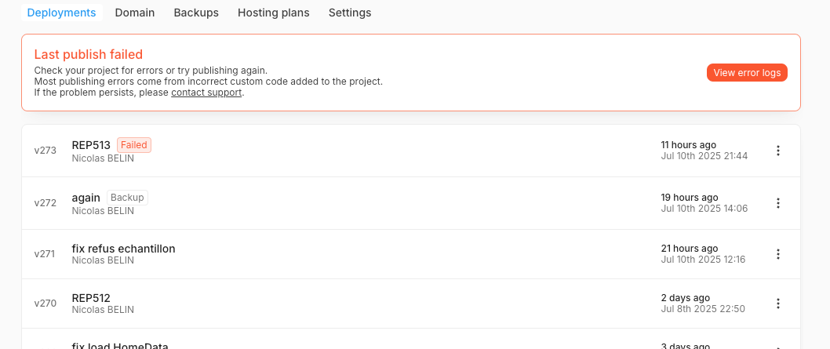The image size is (830, 349).
Task: Open options menu for v271 fix refus echantillon
Action: tap(777, 254)
